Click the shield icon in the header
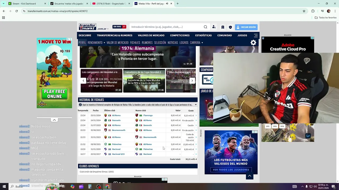 [x=230, y=27]
